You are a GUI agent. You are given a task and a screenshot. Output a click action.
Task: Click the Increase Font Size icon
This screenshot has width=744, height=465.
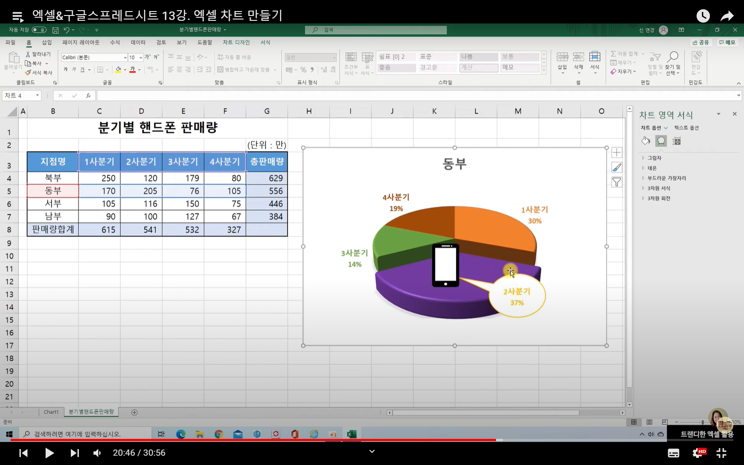click(x=147, y=57)
